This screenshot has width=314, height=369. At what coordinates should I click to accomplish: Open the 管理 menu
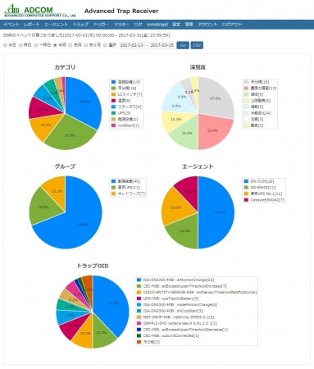click(189, 25)
